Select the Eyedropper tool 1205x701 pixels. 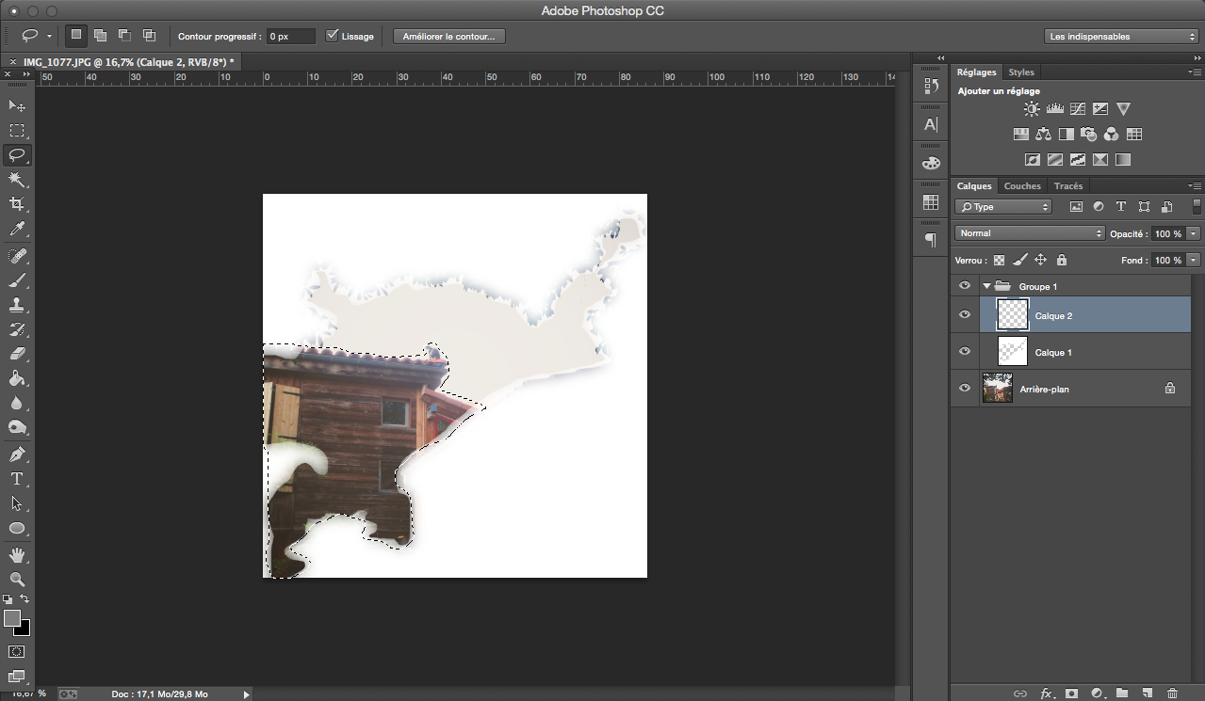point(17,229)
